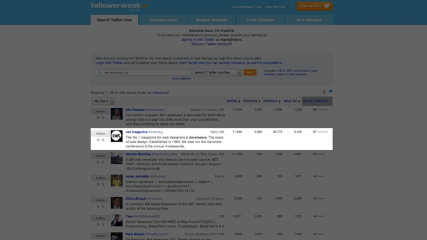Open Iris Classon profile name link
The height and width of the screenshot is (240, 427).
pyautogui.click(x=135, y=110)
